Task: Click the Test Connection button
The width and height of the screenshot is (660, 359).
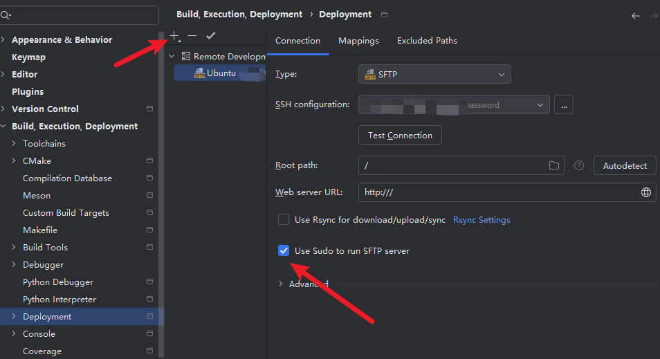Action: point(400,135)
